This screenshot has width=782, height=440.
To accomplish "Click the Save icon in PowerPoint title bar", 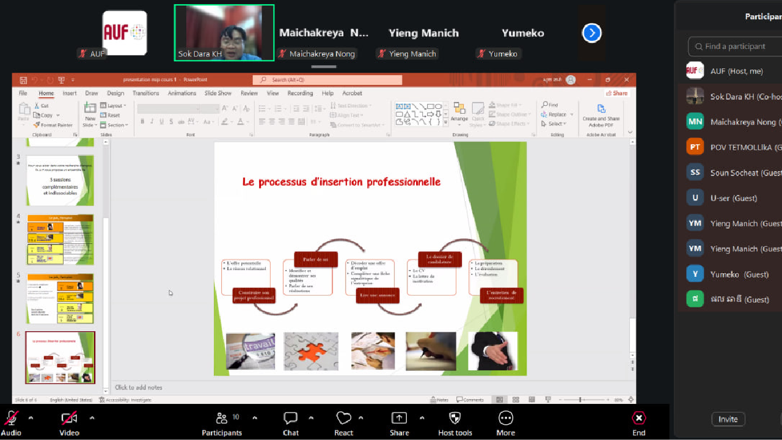I will pyautogui.click(x=23, y=80).
